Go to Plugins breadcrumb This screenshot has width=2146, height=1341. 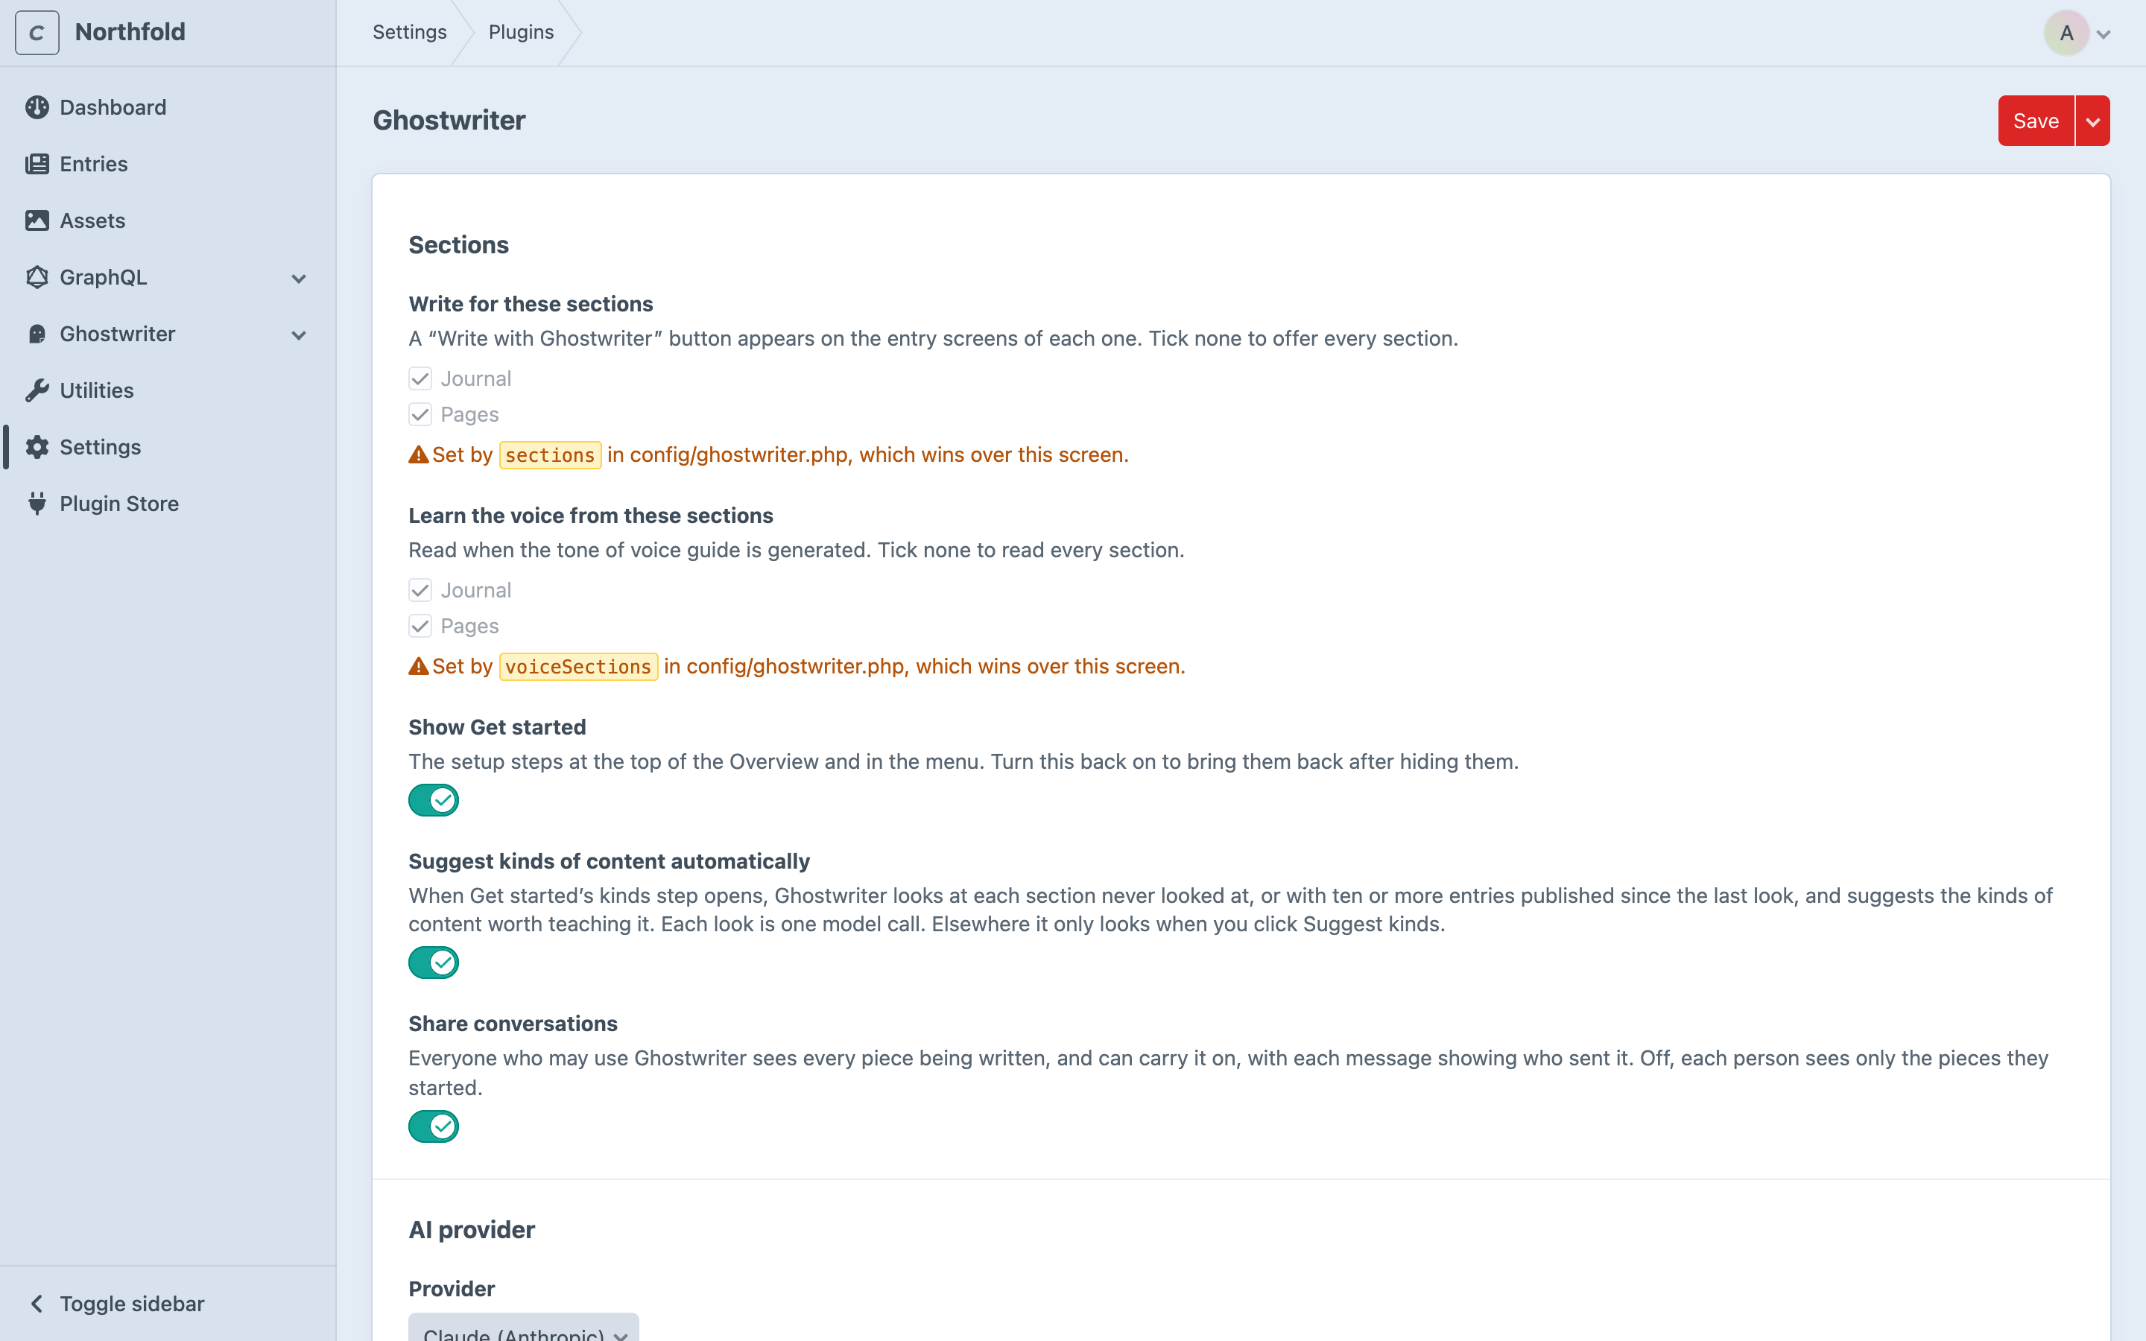pyautogui.click(x=522, y=32)
